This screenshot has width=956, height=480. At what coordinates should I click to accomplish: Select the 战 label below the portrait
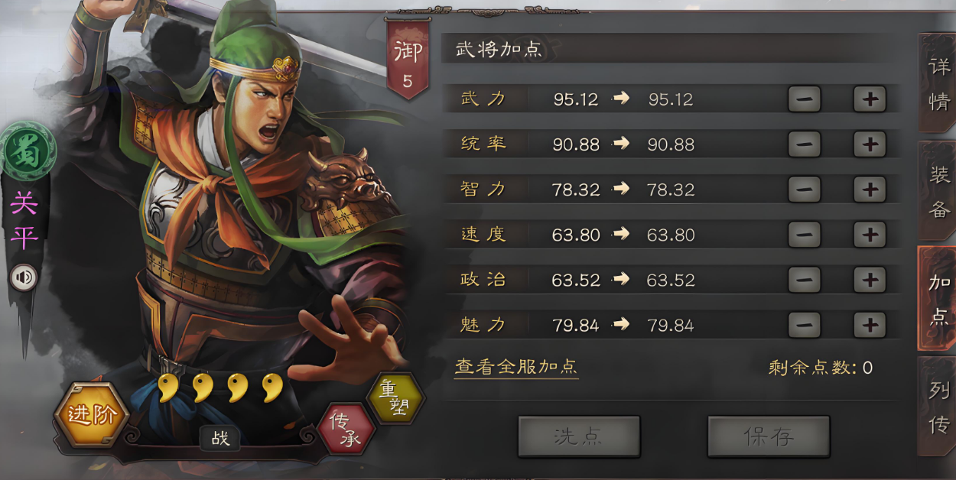coord(220,438)
